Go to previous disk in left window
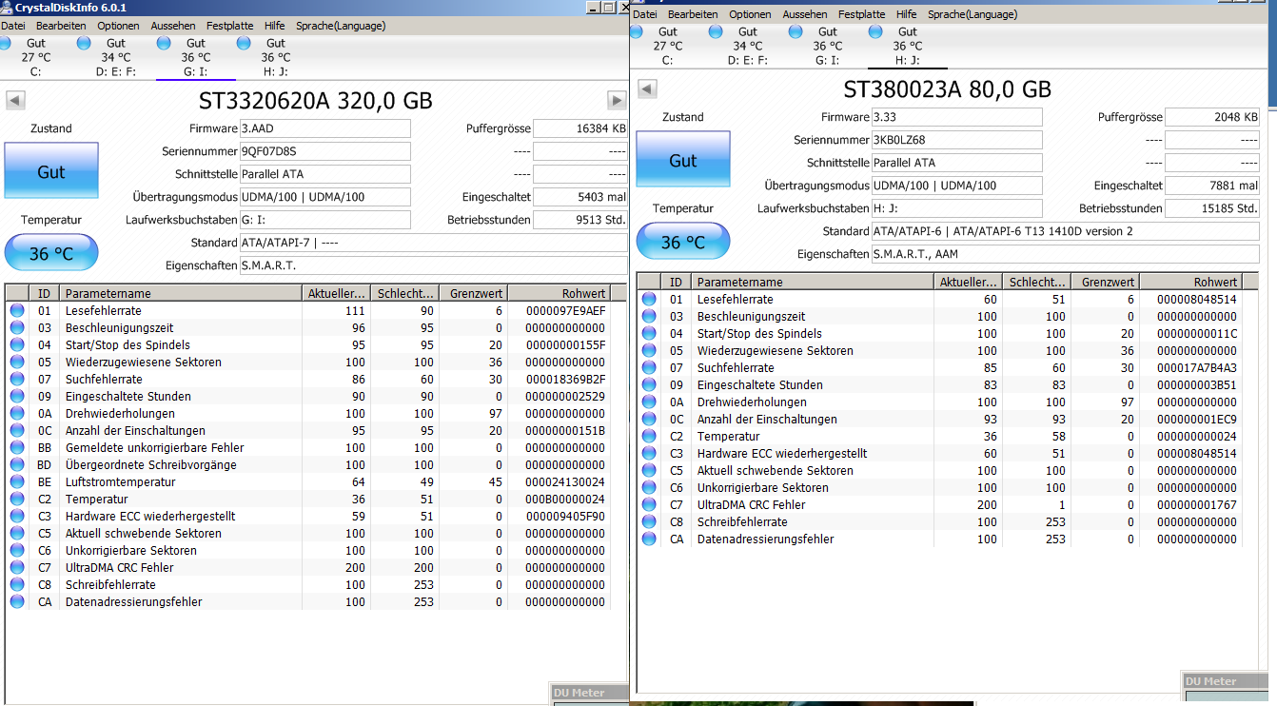The image size is (1277, 706). (x=15, y=100)
